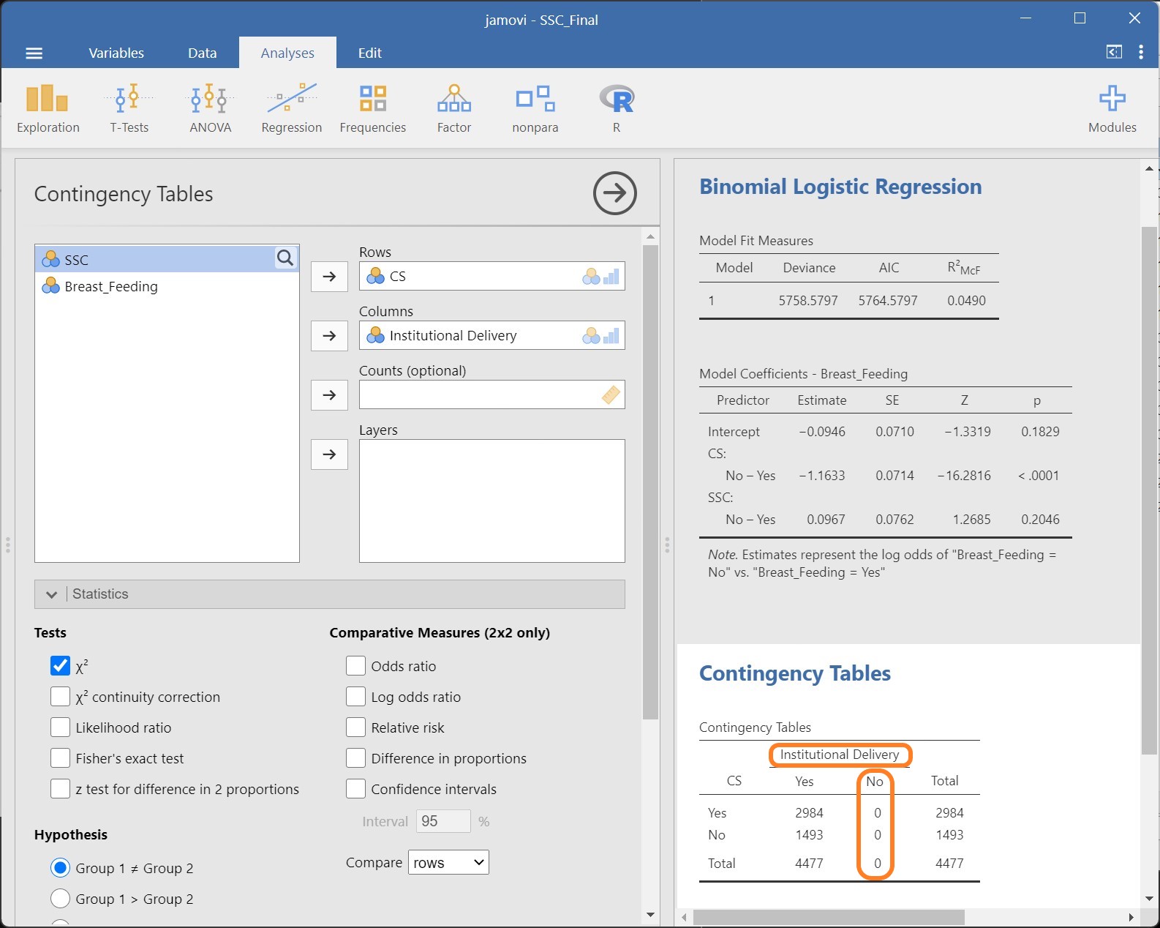
Task: Open the nonpara module menu
Action: [535, 108]
